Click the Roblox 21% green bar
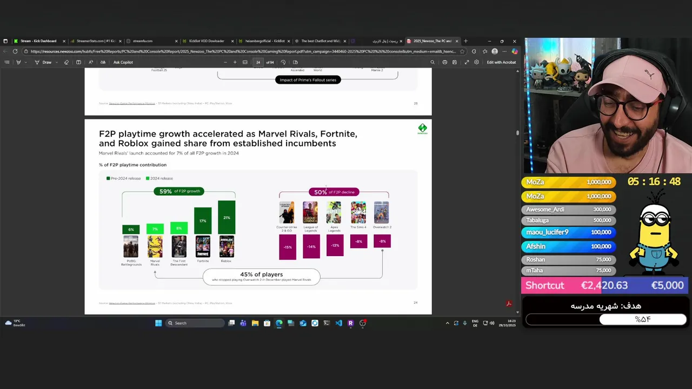Screen dimensions: 692x389 pos(227,218)
